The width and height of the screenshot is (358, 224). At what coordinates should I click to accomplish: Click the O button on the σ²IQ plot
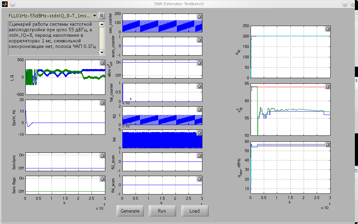click(x=328, y=86)
